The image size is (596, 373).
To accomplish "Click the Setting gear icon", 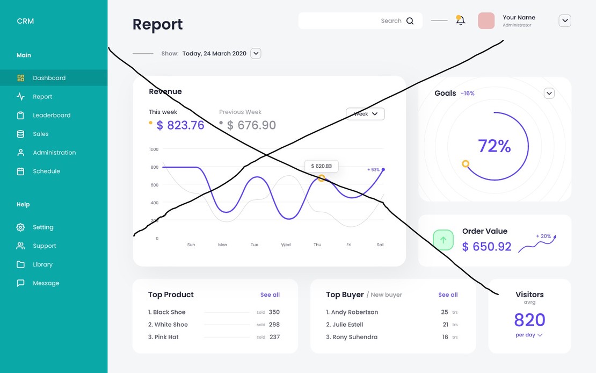I will pos(21,227).
